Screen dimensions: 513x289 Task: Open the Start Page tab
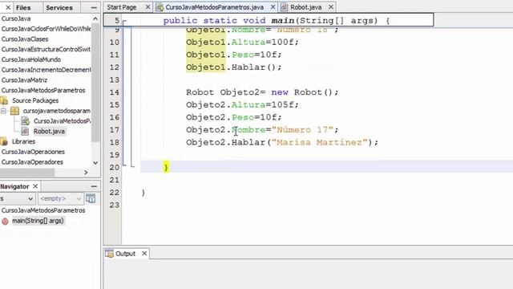[122, 7]
